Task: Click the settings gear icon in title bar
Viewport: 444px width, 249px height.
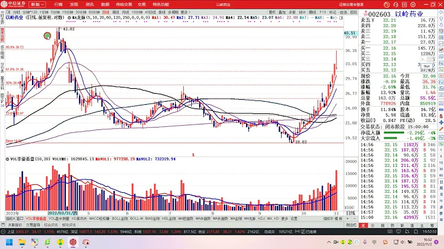Action: click(x=413, y=4)
